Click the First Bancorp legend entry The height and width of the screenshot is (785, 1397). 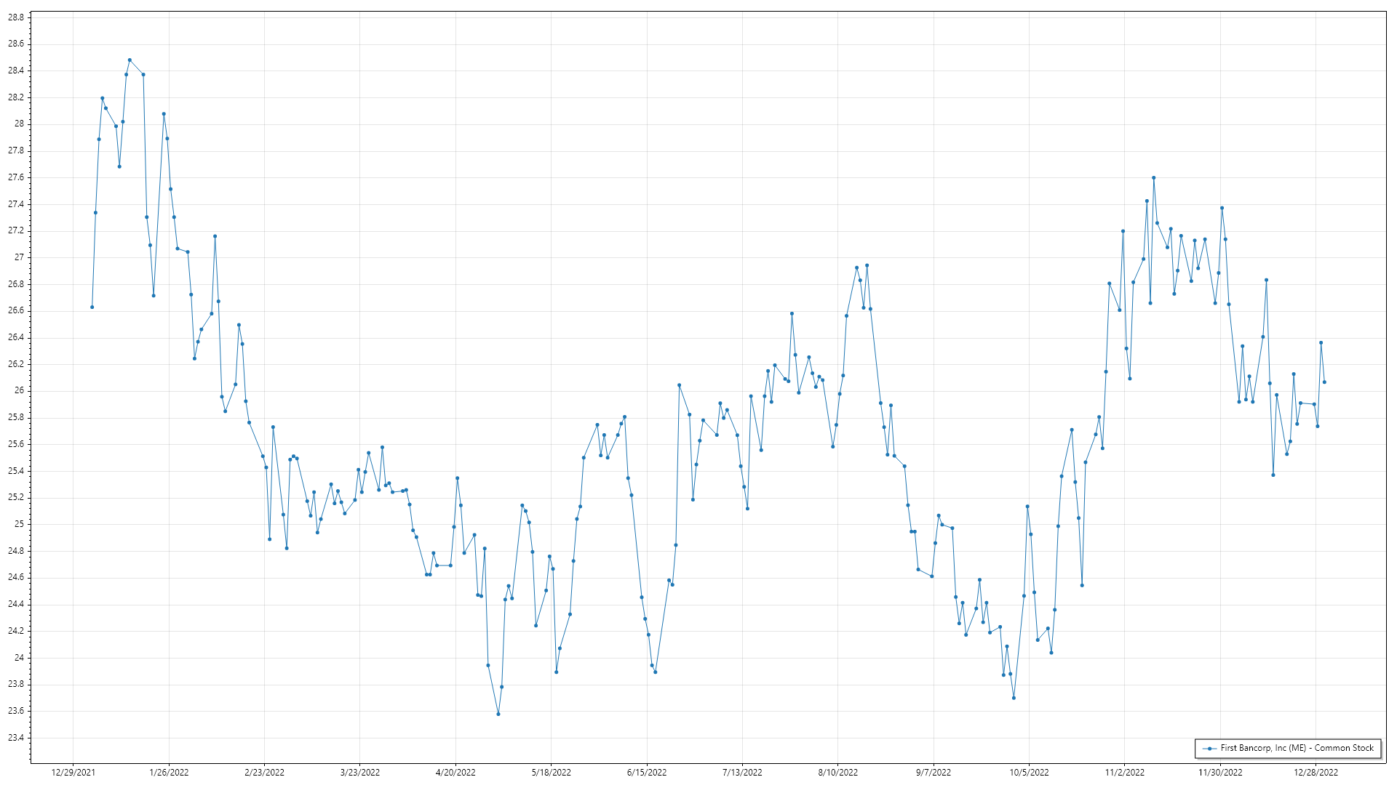click(x=1296, y=748)
